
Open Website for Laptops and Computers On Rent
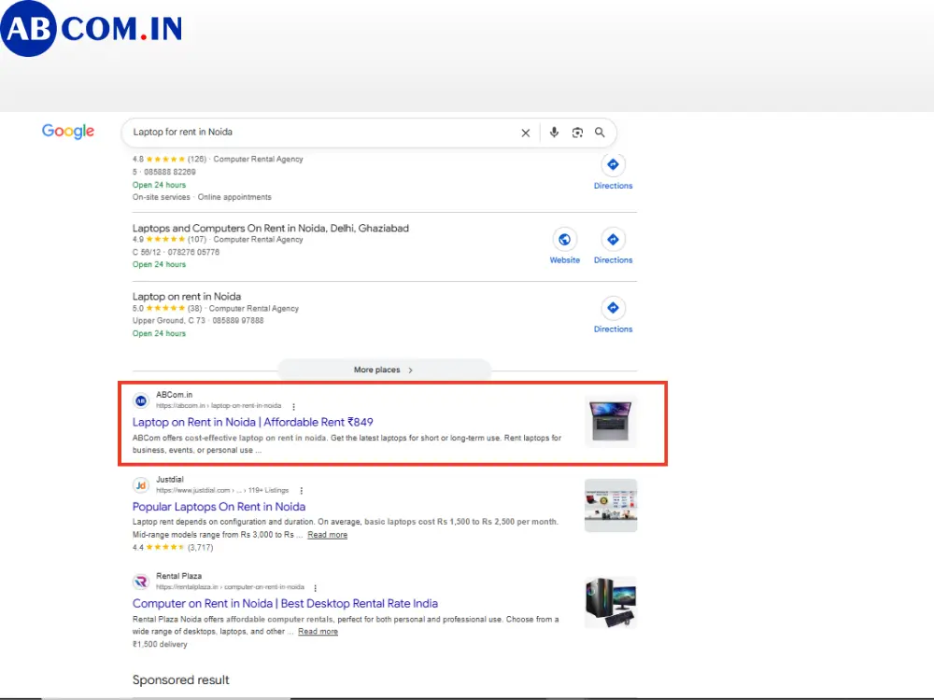click(x=565, y=245)
